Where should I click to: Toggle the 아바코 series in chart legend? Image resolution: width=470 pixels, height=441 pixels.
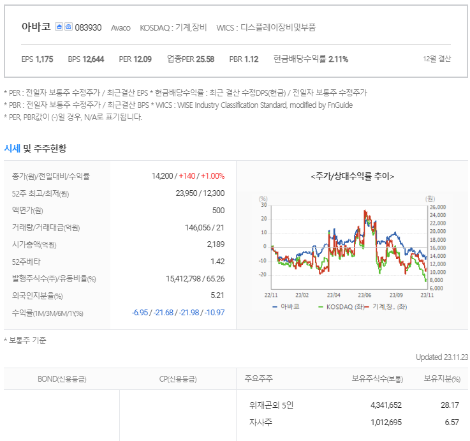[286, 306]
